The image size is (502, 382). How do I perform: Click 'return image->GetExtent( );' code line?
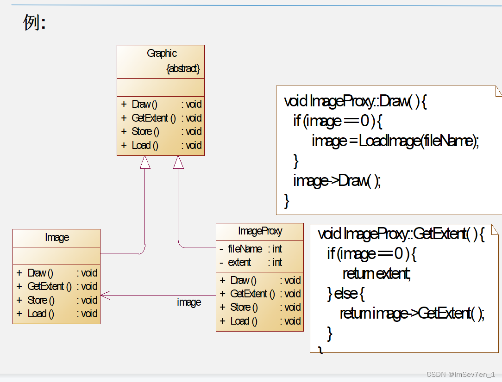point(412,314)
